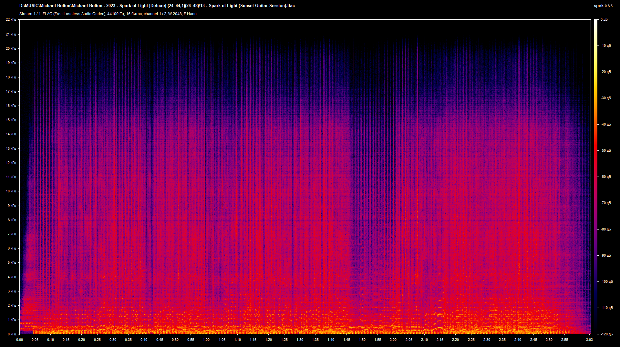
Task: Click the -50 дБ level label
Action: pyautogui.click(x=605, y=150)
